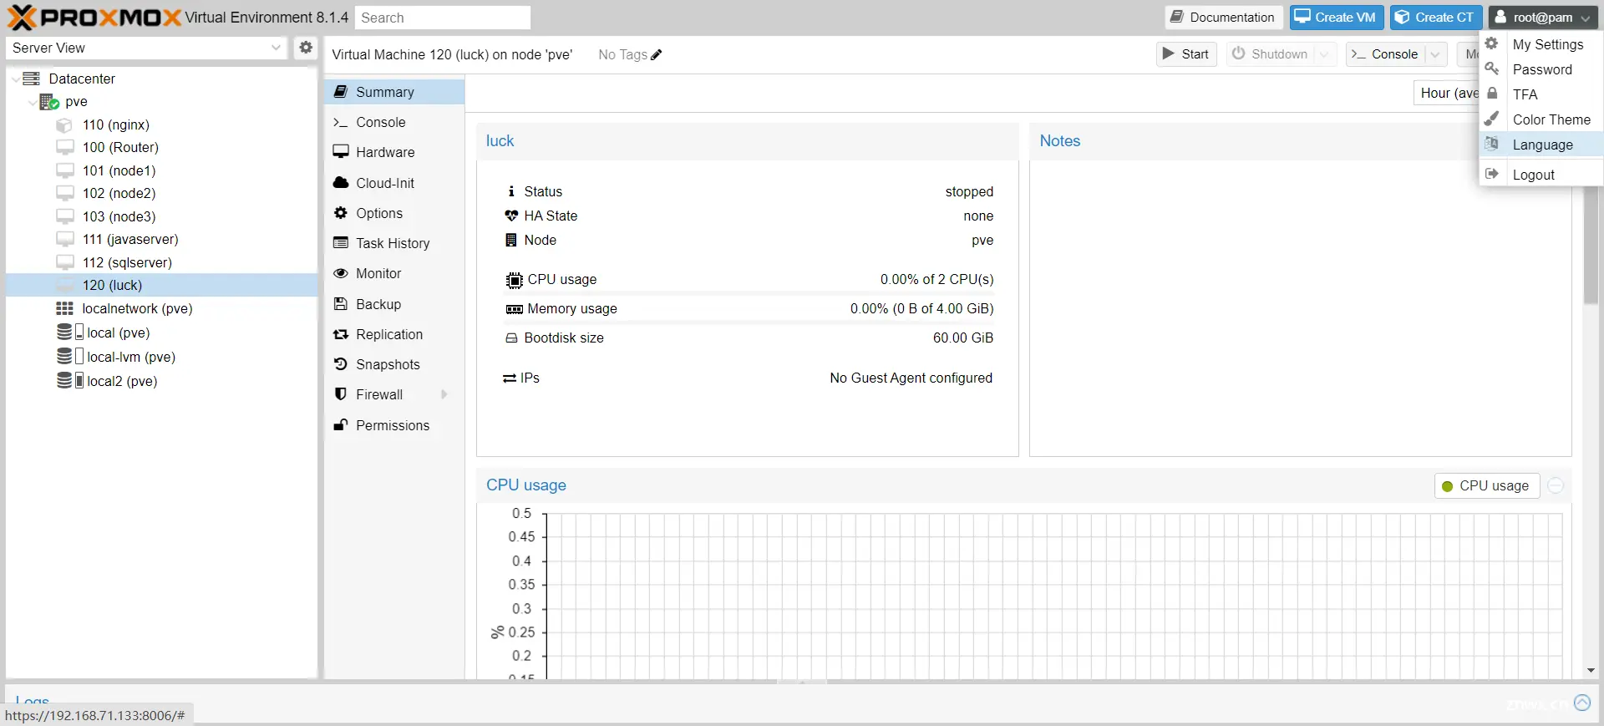Click the Backup floppy disk icon
Screen dimensions: 1604x726
pyautogui.click(x=341, y=304)
